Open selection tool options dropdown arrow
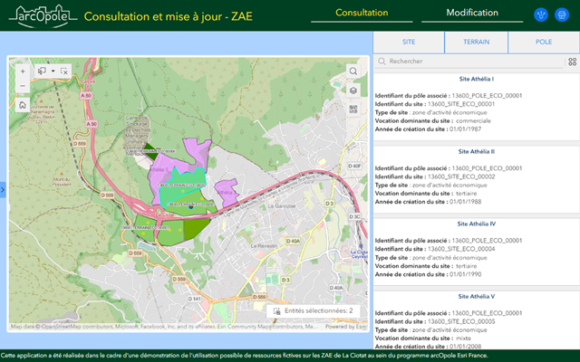The image size is (580, 362). point(53,71)
